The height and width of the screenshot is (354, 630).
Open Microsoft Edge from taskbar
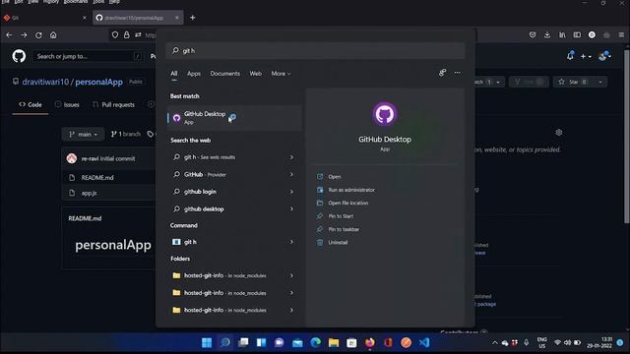click(x=315, y=343)
